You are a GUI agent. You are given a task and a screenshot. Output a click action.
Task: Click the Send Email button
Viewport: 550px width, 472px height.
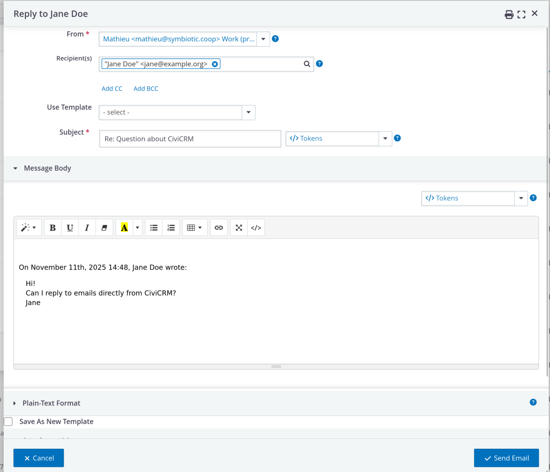tap(506, 458)
